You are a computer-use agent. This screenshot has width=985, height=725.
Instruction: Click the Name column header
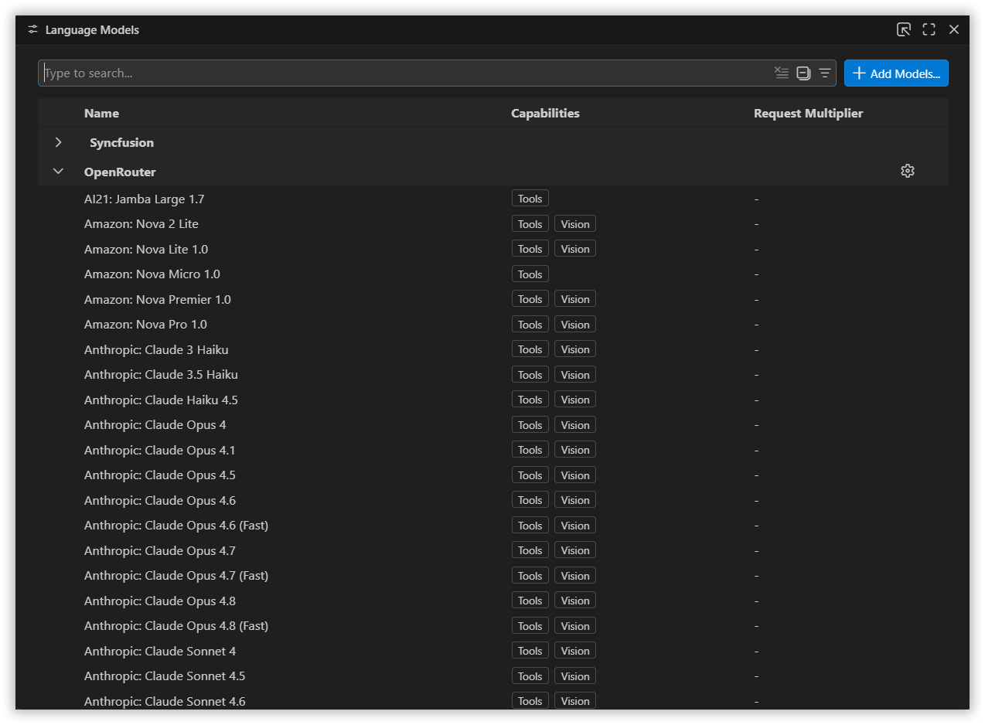click(x=101, y=113)
